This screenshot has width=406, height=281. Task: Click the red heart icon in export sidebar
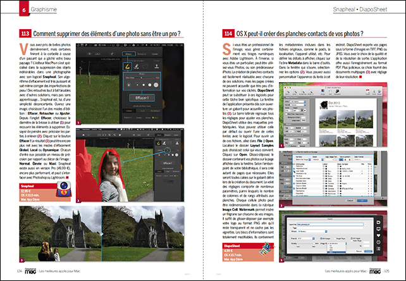pyautogui.click(x=378, y=235)
